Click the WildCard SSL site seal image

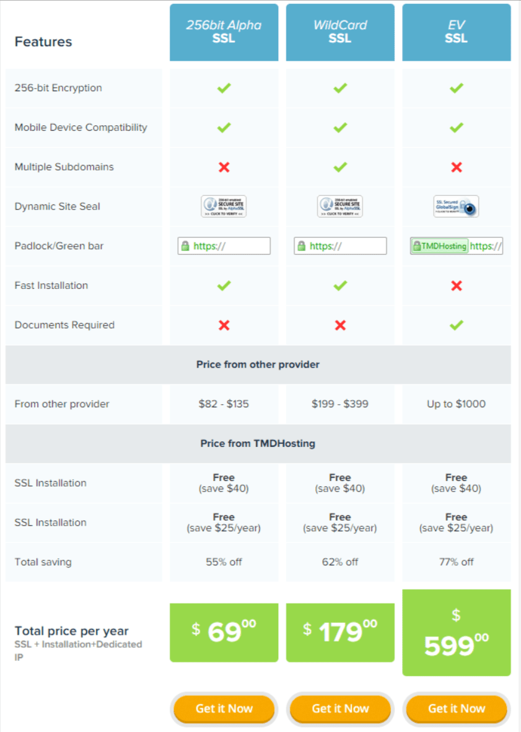click(x=340, y=206)
